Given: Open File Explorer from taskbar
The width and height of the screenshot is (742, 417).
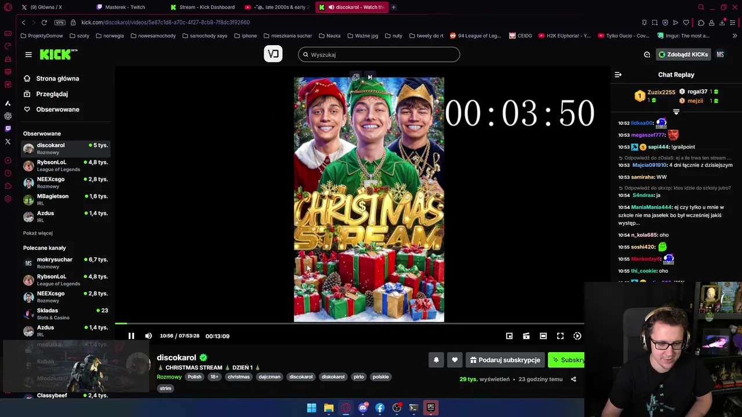Looking at the screenshot, I should tap(329, 408).
